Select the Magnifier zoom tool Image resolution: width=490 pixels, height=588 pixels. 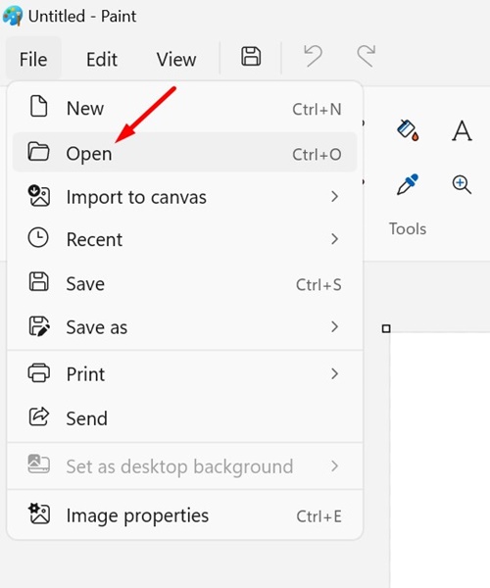[x=462, y=184]
